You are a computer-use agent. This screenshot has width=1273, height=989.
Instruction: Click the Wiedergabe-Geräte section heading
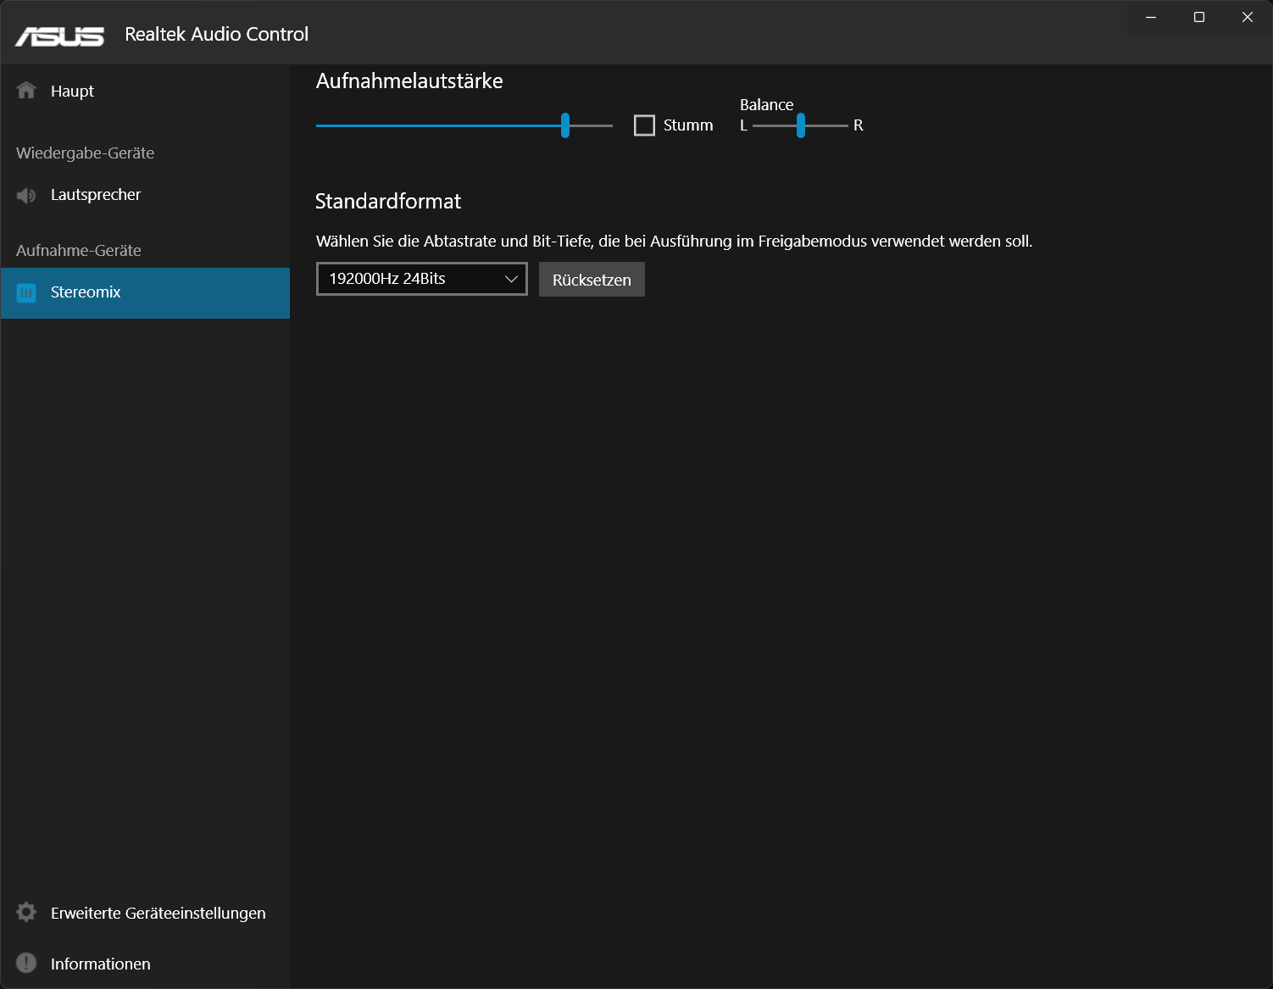[85, 153]
